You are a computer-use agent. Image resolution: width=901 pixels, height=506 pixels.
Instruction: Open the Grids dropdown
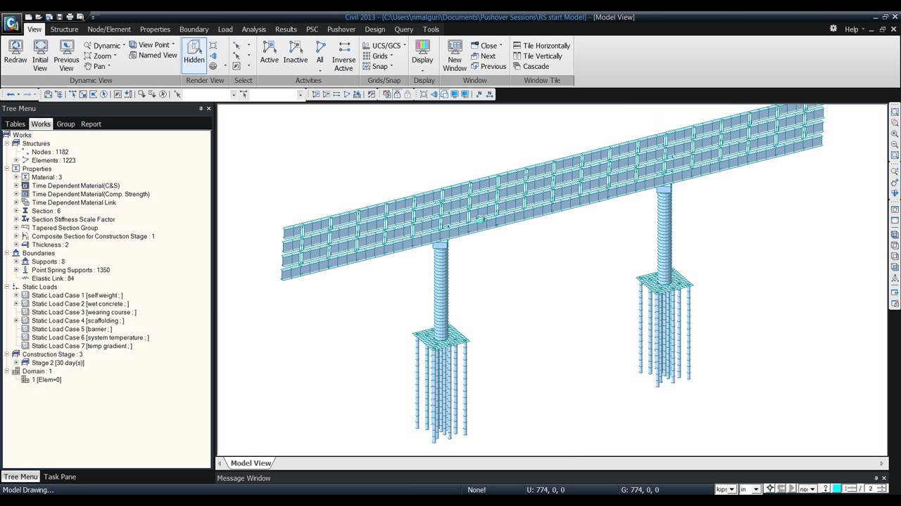click(x=378, y=56)
